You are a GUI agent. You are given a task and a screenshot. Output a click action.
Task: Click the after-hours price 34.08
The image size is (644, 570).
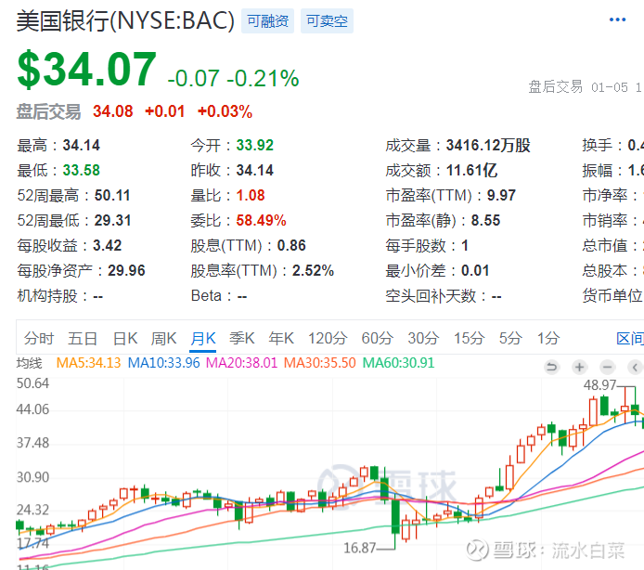(113, 111)
